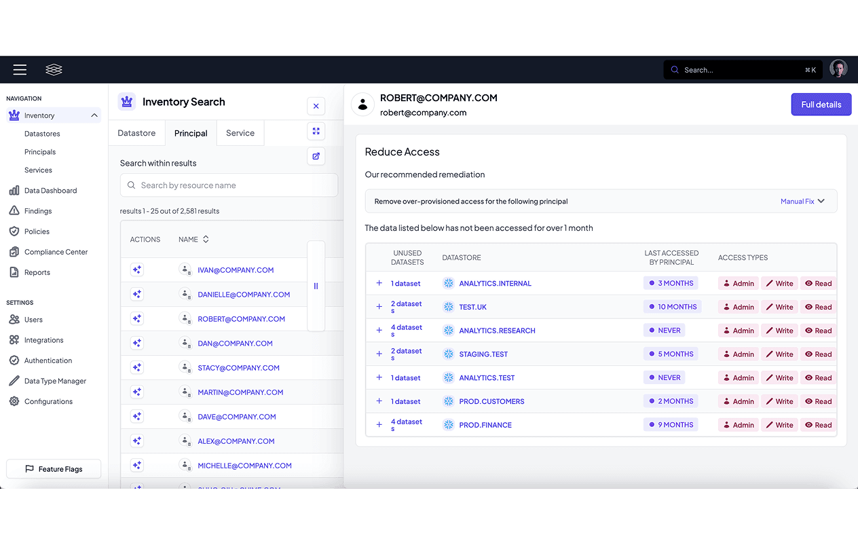Image resolution: width=858 pixels, height=543 pixels.
Task: Open the hamburger navigation menu
Action: point(20,69)
